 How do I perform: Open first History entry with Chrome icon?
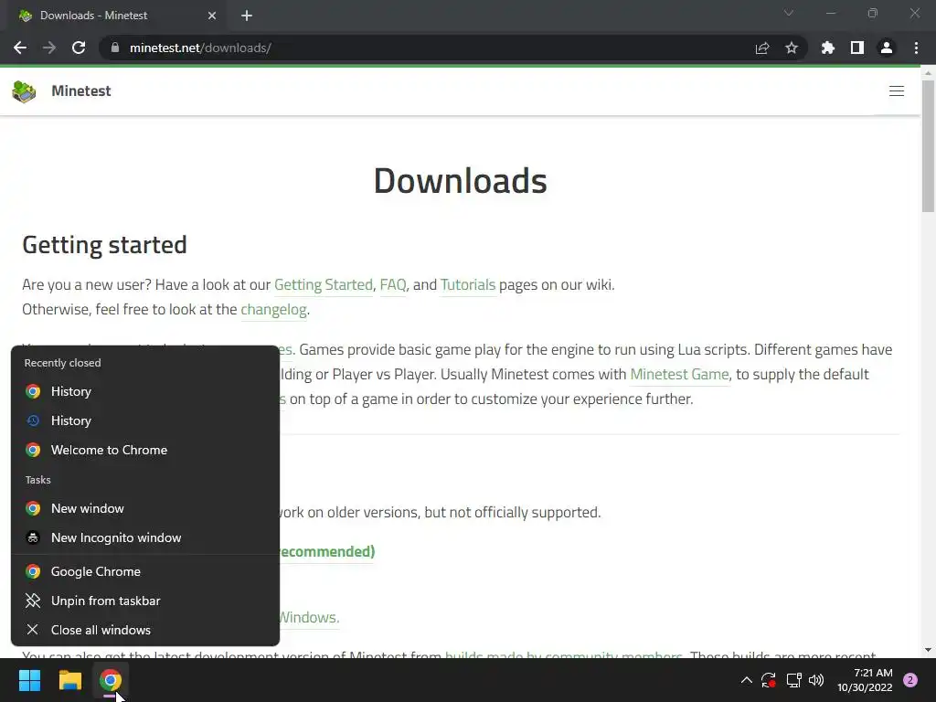(x=145, y=391)
